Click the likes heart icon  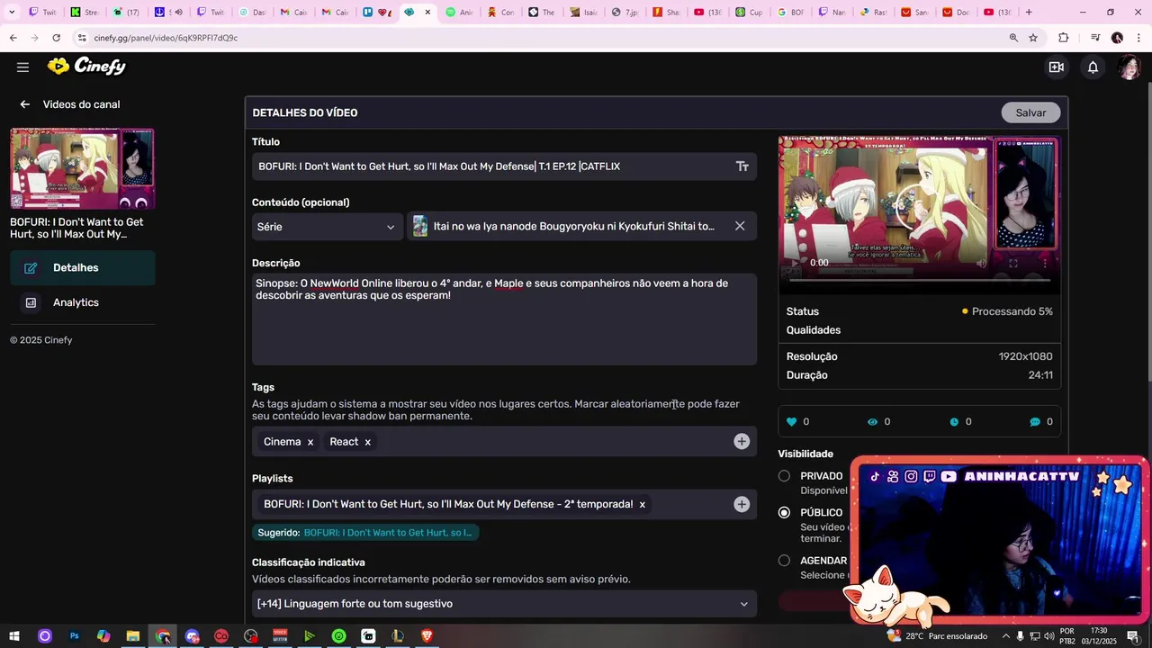tap(792, 421)
